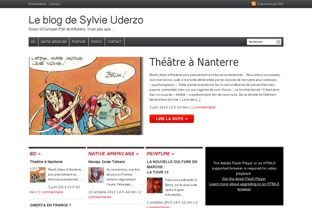Screen dimensions: 312x208
Task: Click S'abonner par RSS link
Action: pos(270,4)
